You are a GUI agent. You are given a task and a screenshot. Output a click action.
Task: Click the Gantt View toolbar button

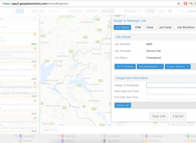[x=75, y=11]
